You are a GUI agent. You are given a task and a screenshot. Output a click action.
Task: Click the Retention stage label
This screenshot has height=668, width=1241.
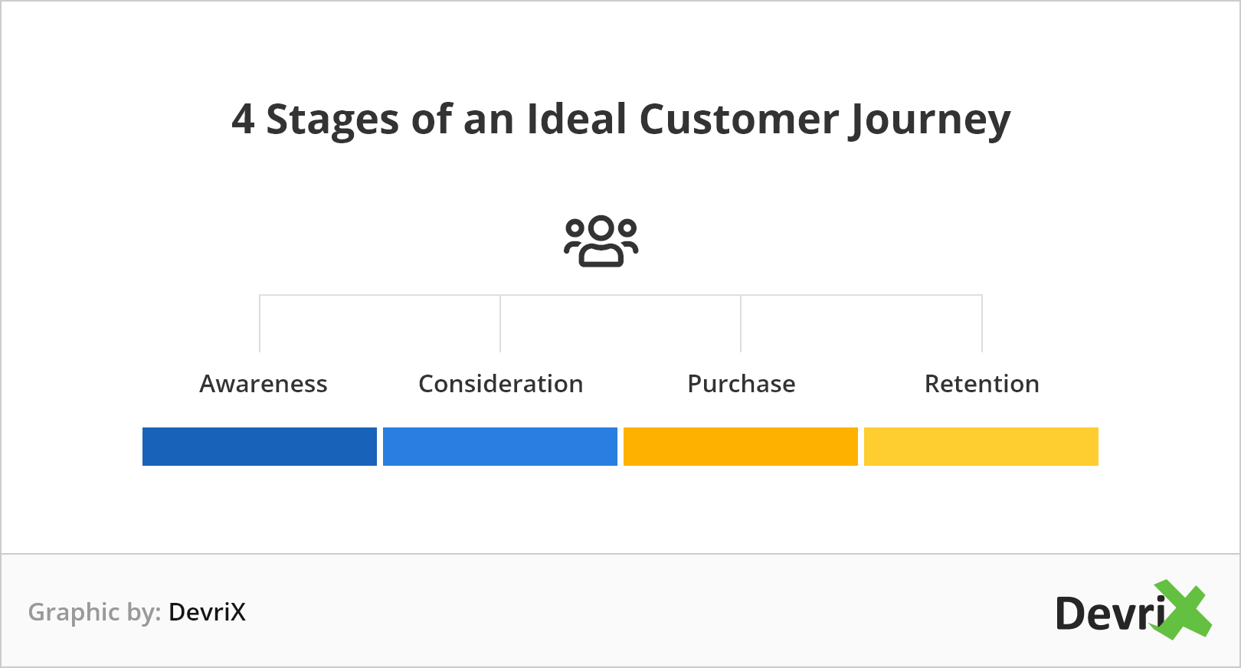point(982,384)
